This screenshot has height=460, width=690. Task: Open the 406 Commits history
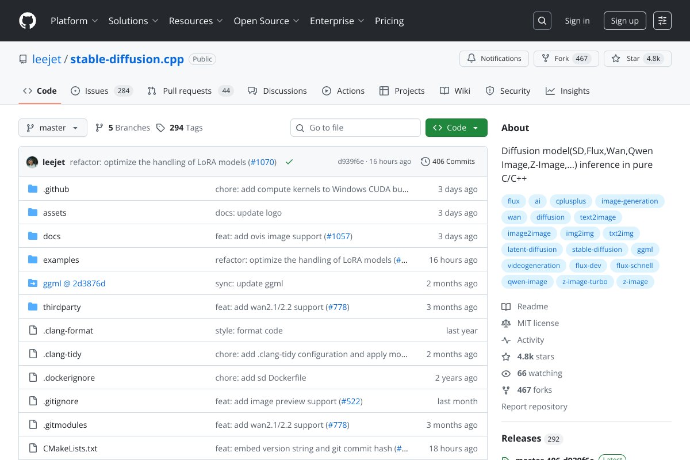click(448, 162)
